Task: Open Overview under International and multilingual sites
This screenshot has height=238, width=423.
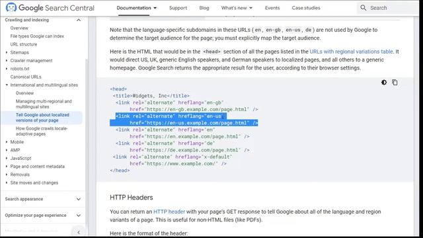Action: (x=24, y=93)
